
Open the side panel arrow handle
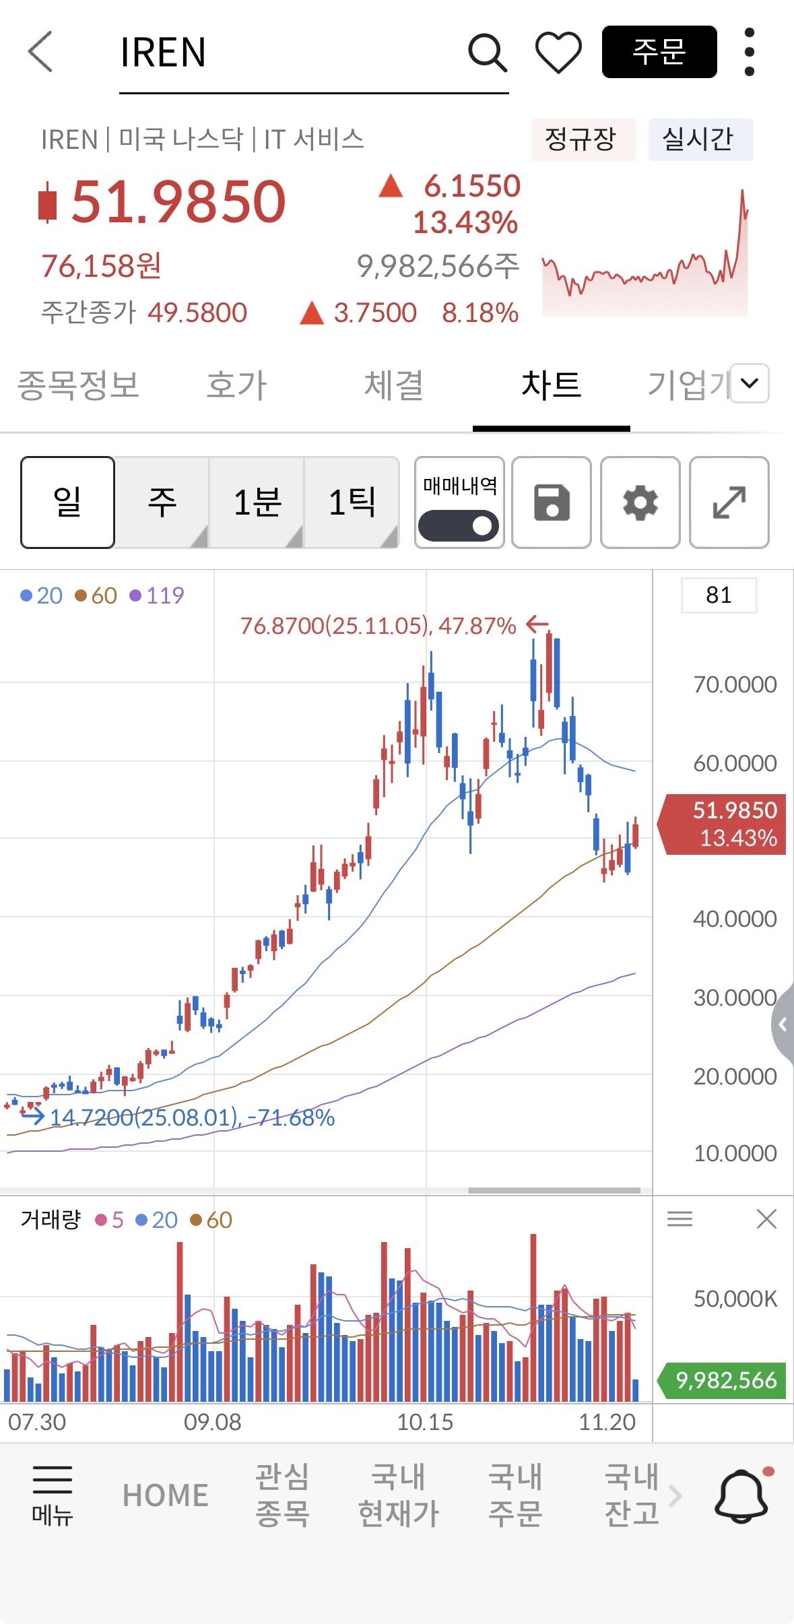click(783, 1025)
